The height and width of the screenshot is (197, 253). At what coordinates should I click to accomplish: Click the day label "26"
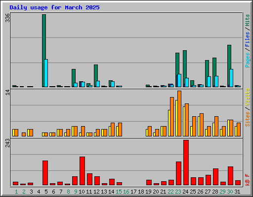pyautogui.click(x=200, y=192)
